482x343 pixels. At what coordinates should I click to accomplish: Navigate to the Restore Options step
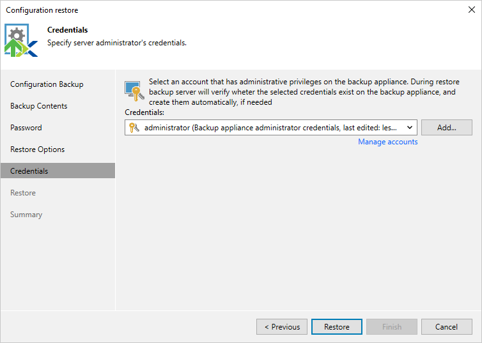[38, 149]
